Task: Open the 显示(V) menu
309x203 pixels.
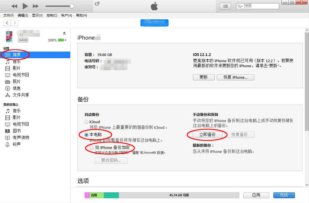Action: (x=37, y=15)
